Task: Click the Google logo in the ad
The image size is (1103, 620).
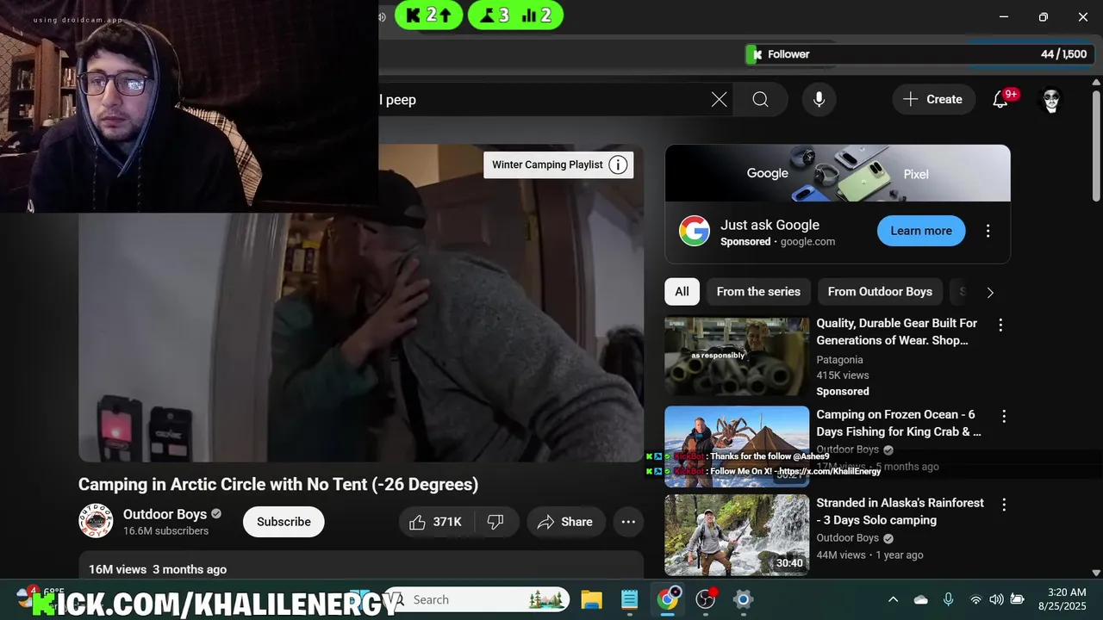Action: click(694, 231)
